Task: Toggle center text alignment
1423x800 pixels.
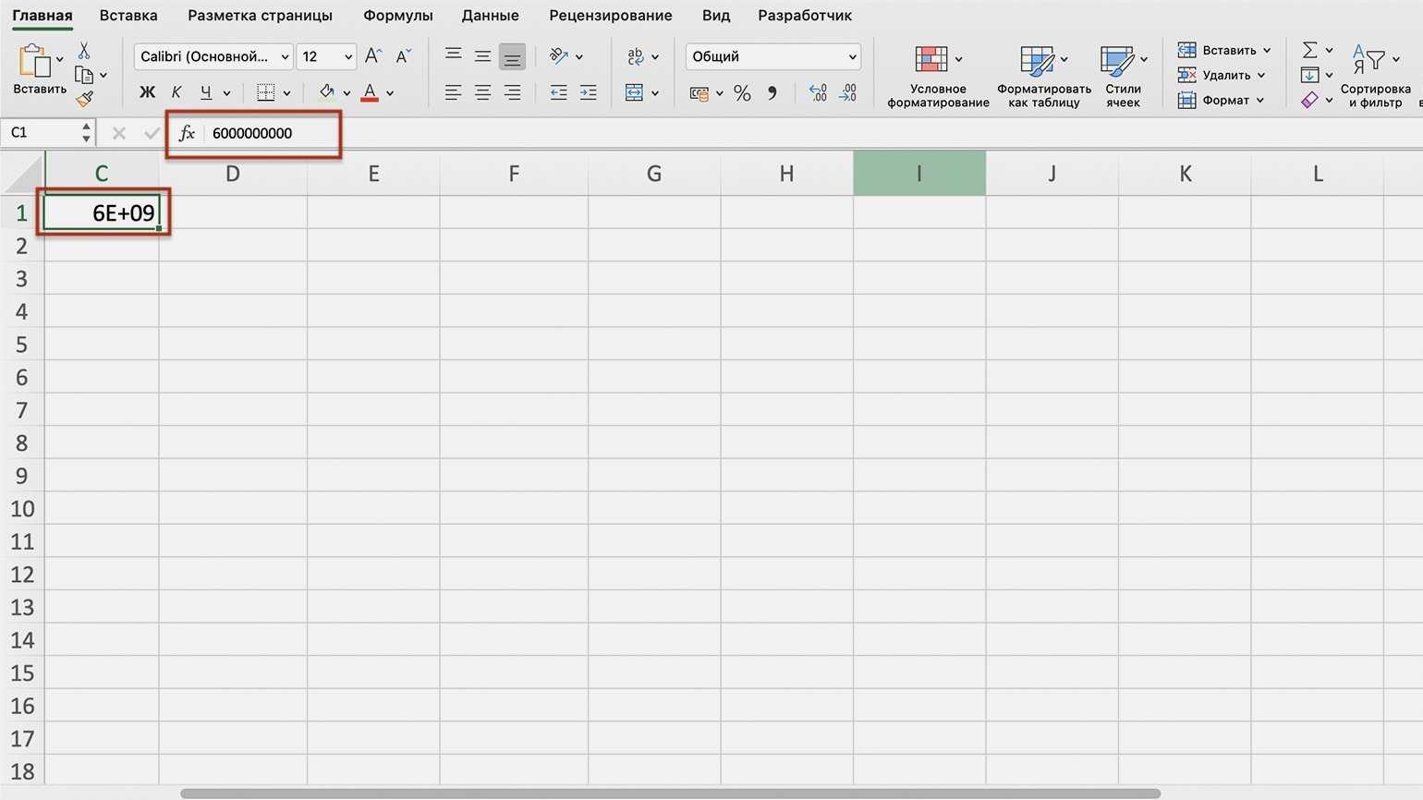Action: [482, 93]
